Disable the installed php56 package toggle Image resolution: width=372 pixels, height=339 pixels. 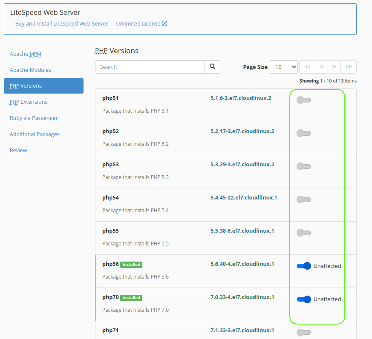(304, 266)
